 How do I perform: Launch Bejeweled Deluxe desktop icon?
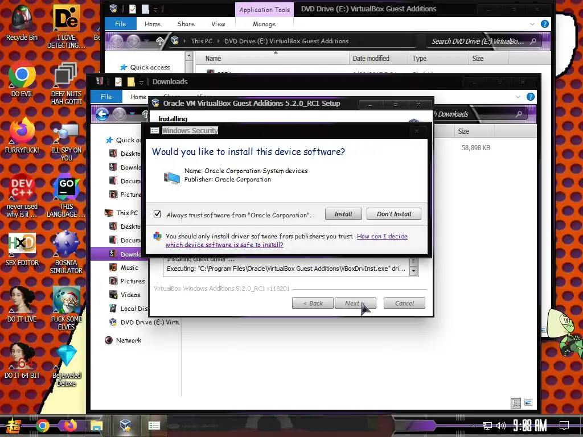[66, 366]
